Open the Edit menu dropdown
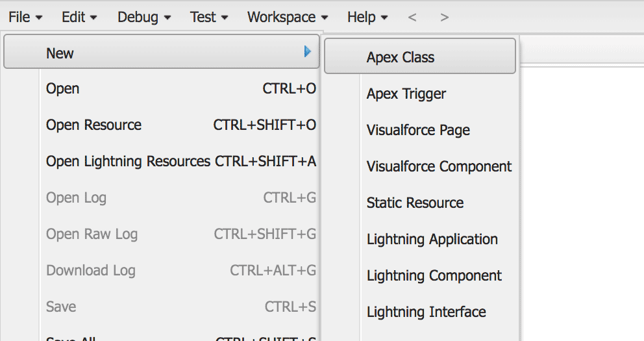644x341 pixels. click(79, 17)
